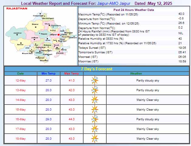Select the 14-May mainly clear sun icon
191x146 pixels.
[95, 100]
